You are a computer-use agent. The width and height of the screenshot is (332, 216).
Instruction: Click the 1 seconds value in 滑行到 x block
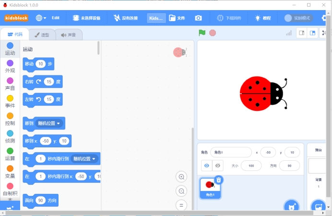coord(40,177)
